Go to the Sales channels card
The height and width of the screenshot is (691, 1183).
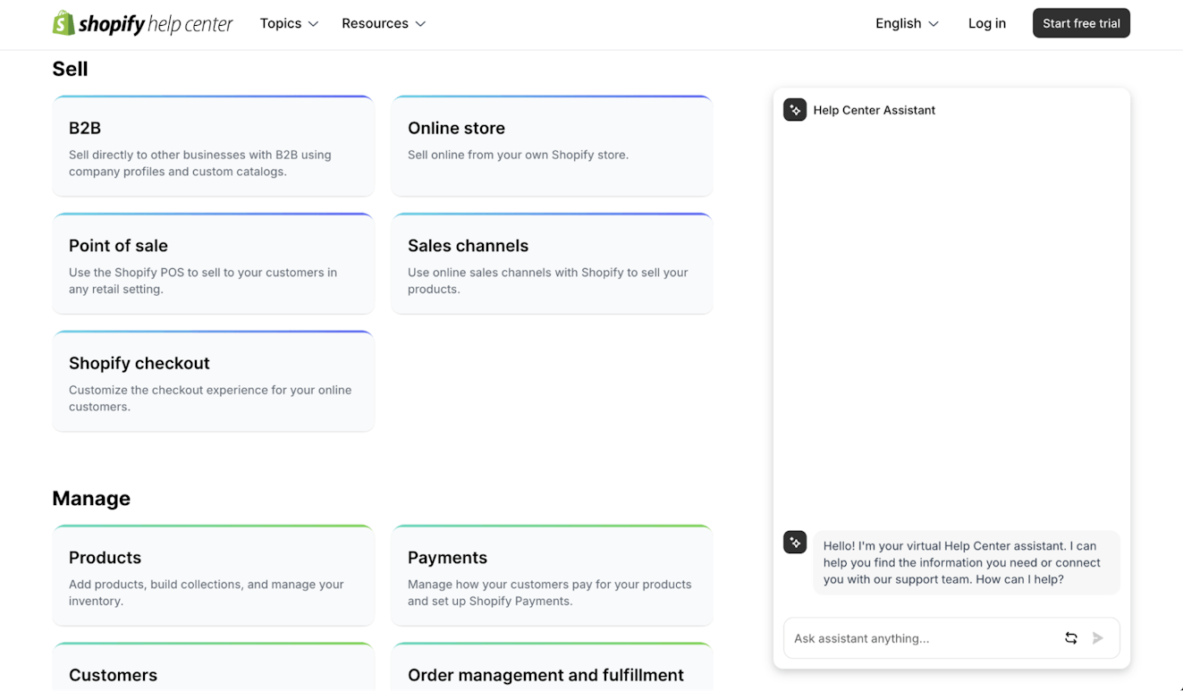552,265
